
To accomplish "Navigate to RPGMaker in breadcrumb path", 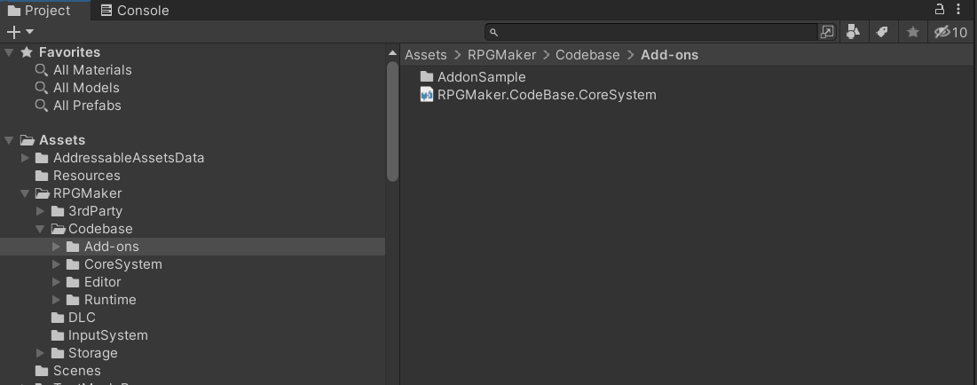I will [501, 55].
